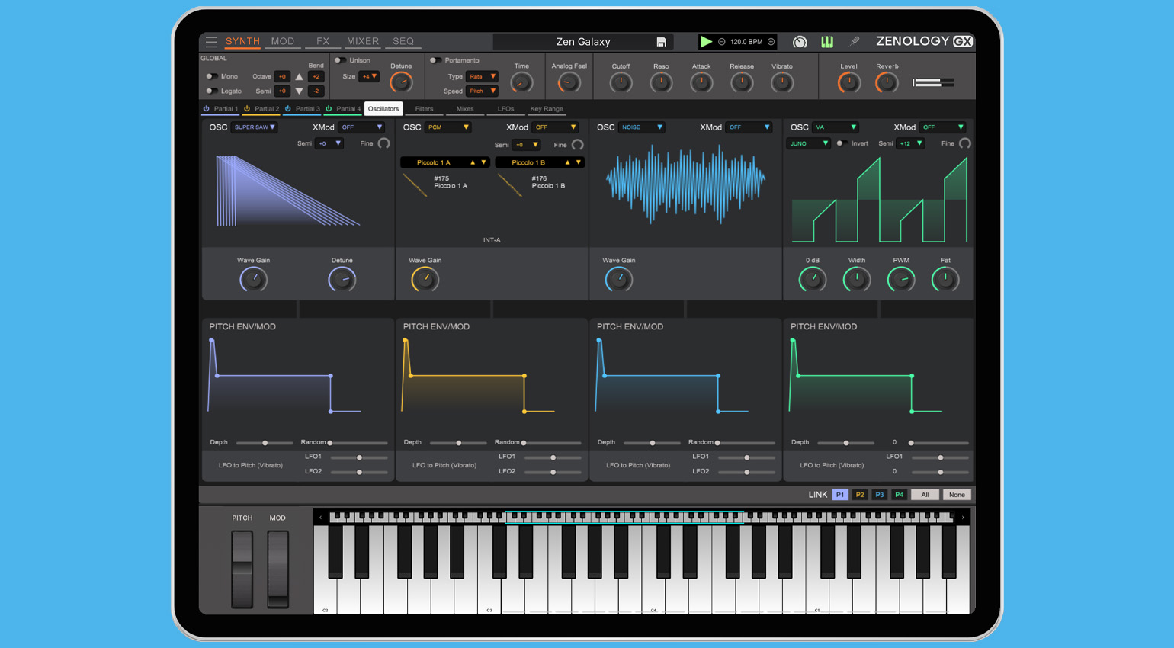Image resolution: width=1174 pixels, height=648 pixels.
Task: Click the pencil edit icon near ZENOLOGY logo
Action: point(854,42)
